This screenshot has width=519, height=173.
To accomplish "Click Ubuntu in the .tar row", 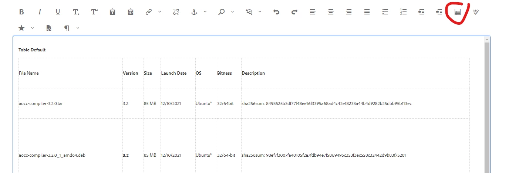I will tap(203, 104).
